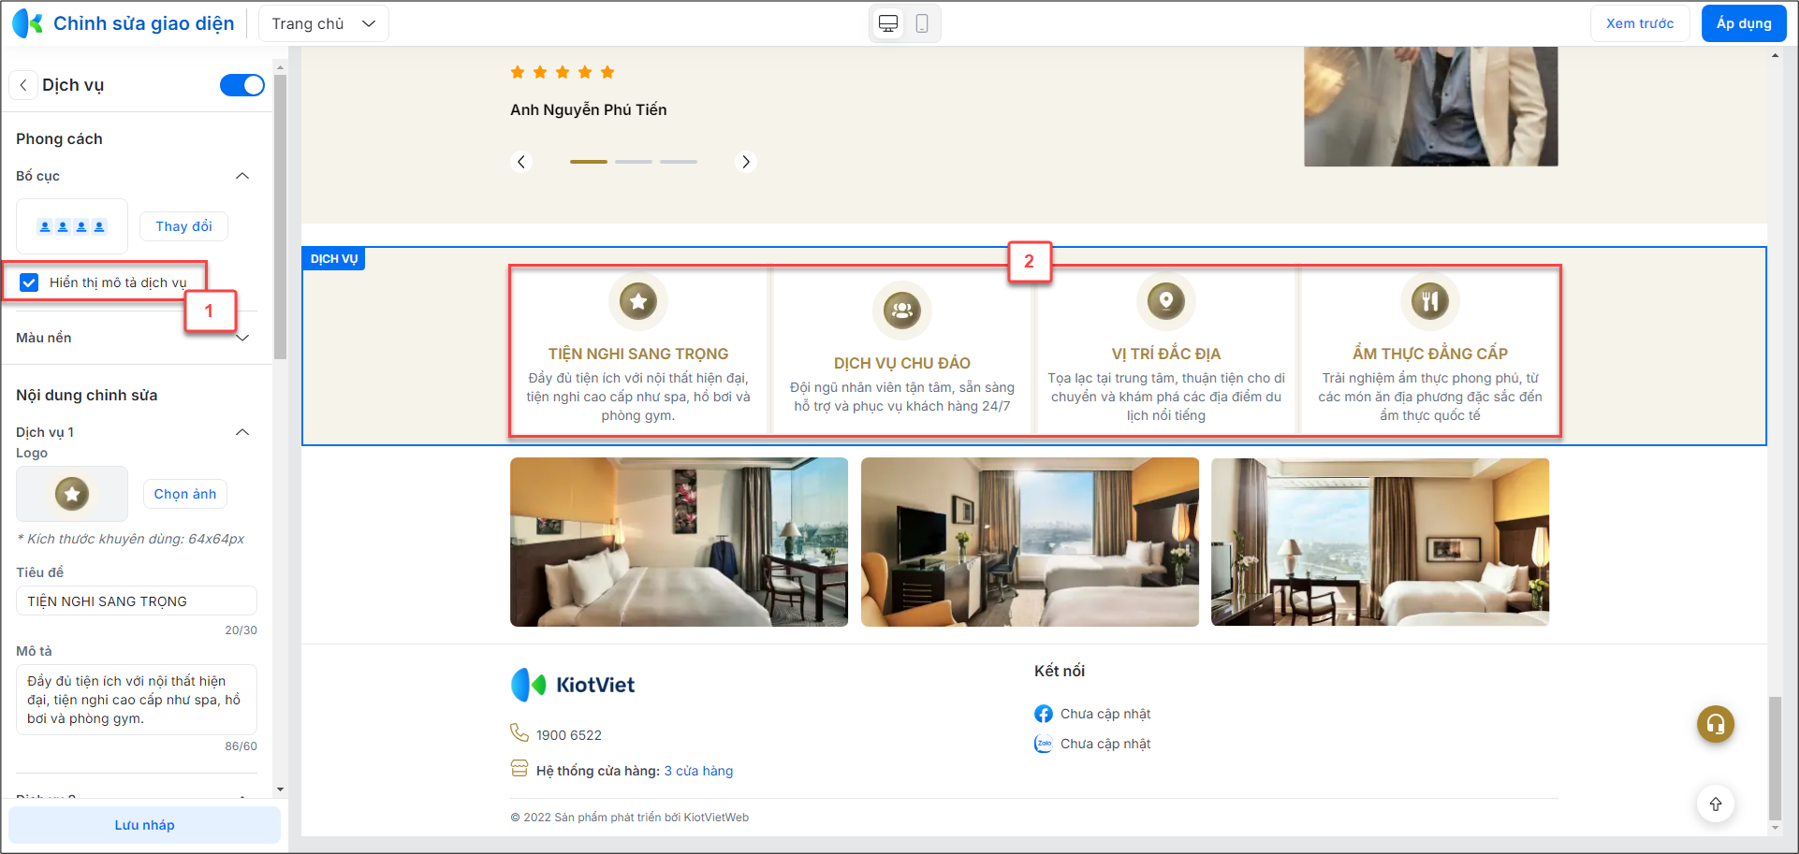This screenshot has height=854, width=1799.
Task: Click the left panel scrollbar up arrow
Action: coord(280,66)
